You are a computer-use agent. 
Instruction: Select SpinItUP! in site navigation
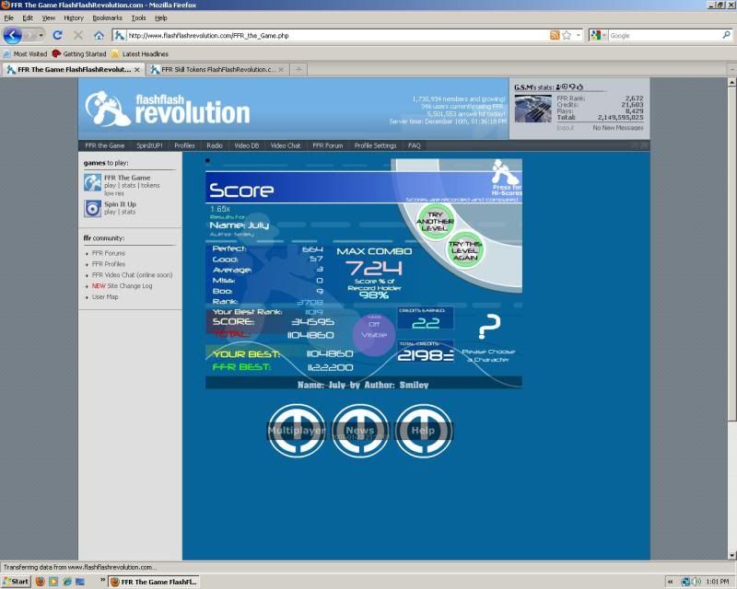pyautogui.click(x=149, y=145)
